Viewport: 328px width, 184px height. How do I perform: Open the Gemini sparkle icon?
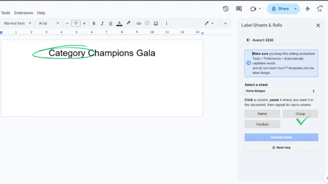pos(307,9)
